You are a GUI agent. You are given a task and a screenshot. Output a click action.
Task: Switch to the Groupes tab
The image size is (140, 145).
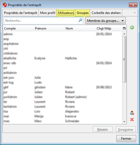point(83,13)
